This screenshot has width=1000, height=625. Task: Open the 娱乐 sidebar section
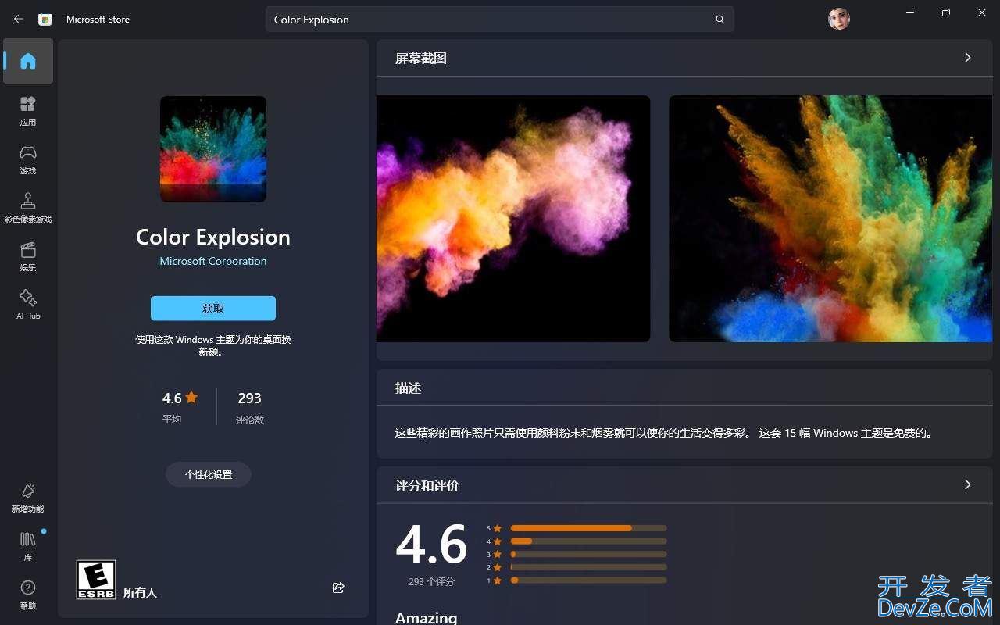(x=28, y=256)
